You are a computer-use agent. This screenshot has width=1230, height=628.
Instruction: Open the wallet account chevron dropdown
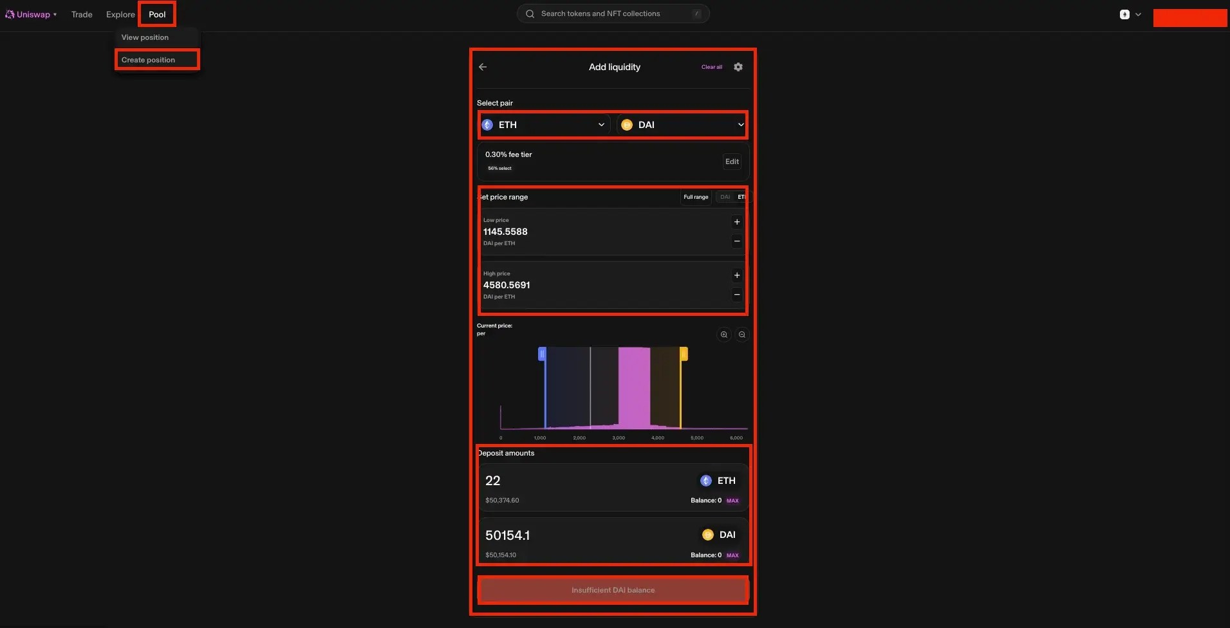(1139, 14)
